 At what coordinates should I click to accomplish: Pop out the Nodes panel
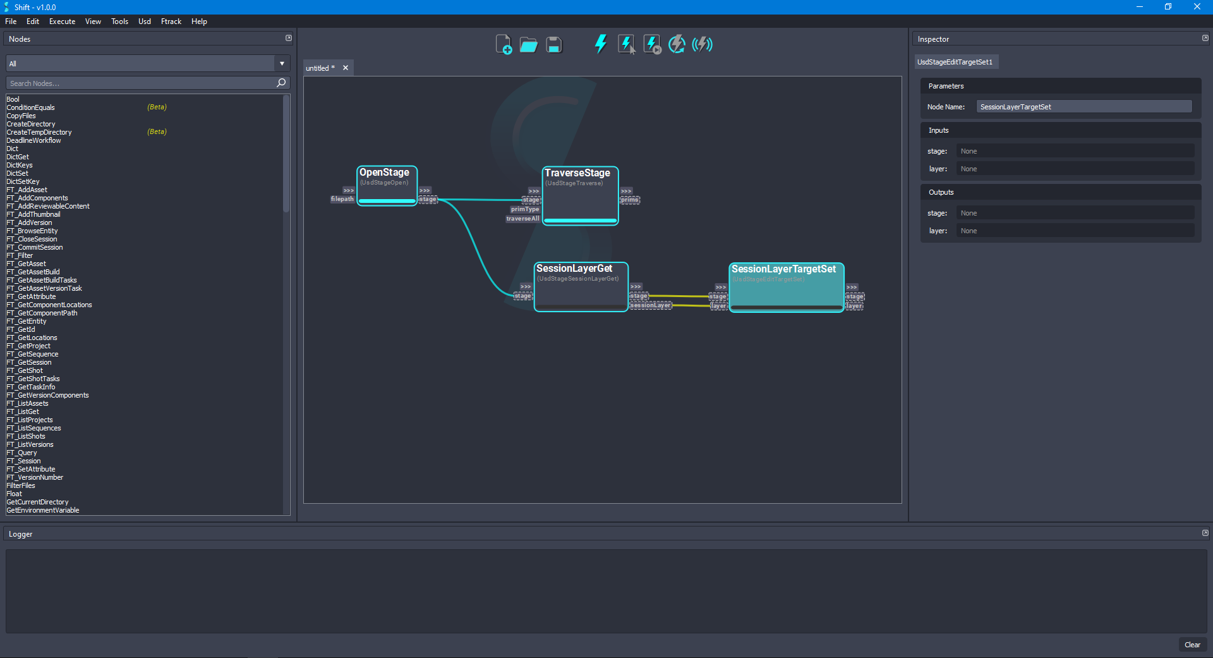(289, 38)
